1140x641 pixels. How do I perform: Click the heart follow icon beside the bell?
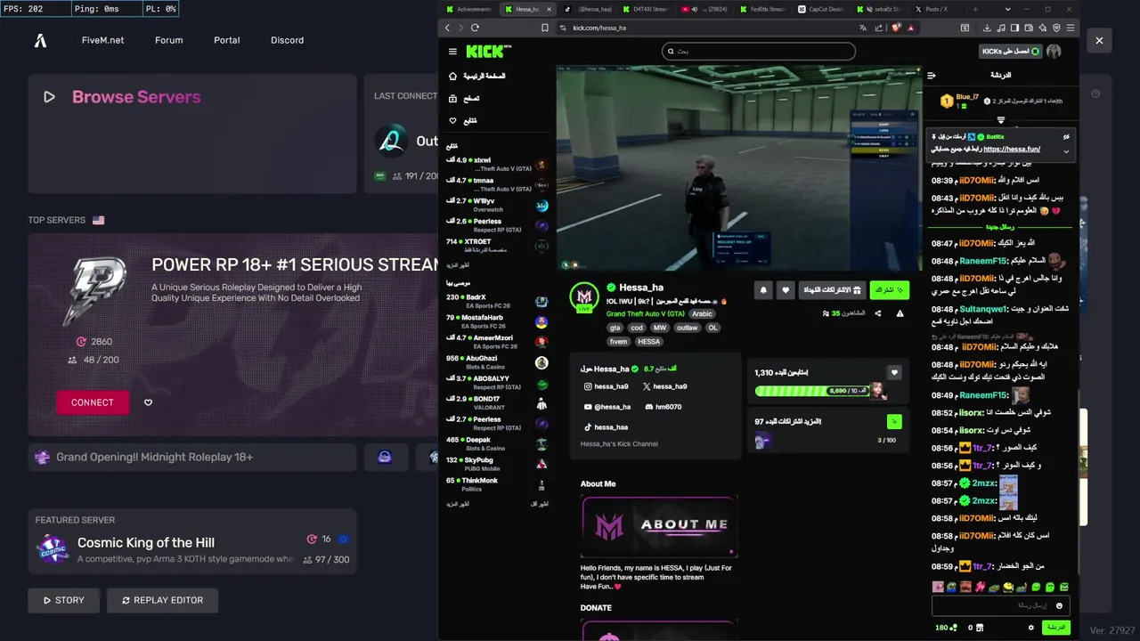[x=785, y=290]
